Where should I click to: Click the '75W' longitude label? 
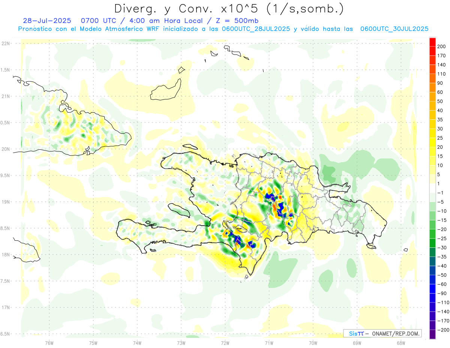click(93, 343)
